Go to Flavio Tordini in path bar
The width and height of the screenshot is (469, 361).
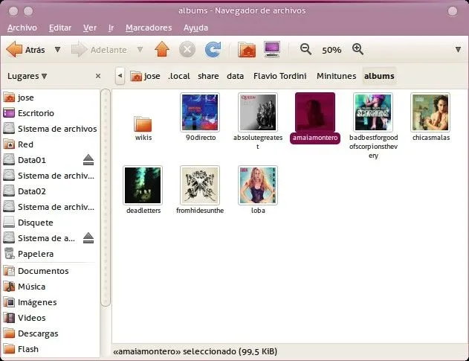[x=280, y=76]
